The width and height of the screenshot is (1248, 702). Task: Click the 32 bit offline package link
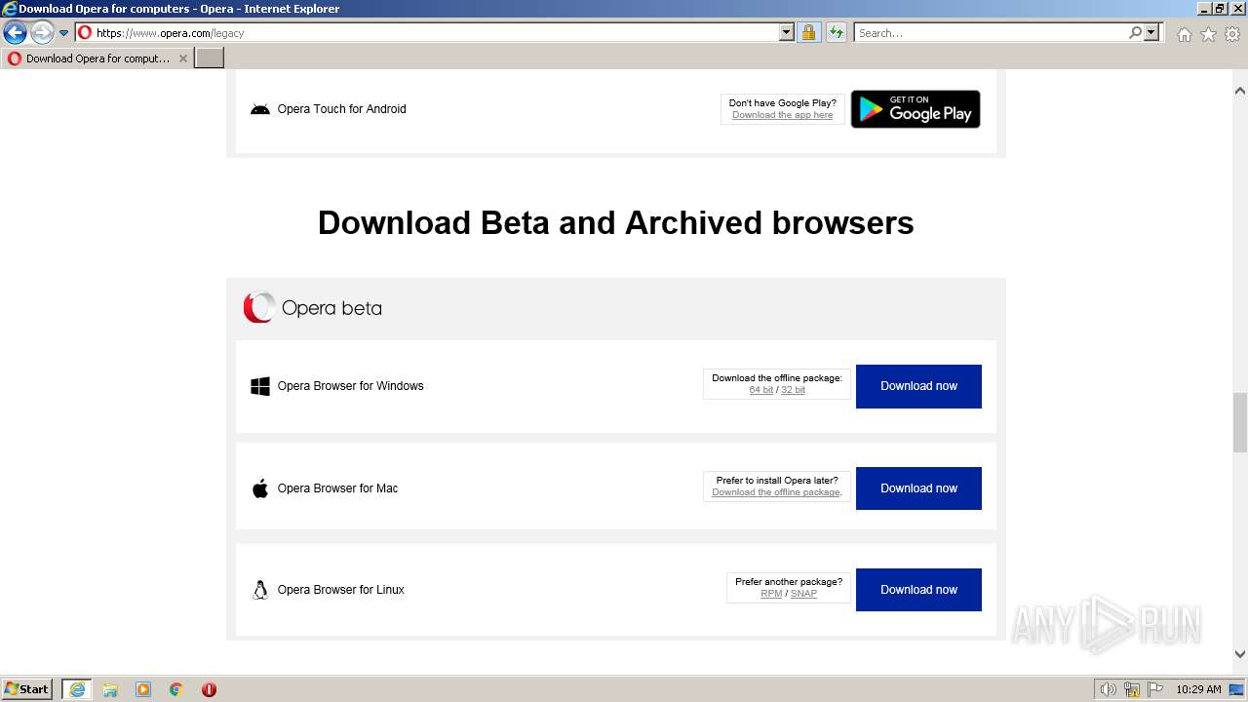point(793,390)
